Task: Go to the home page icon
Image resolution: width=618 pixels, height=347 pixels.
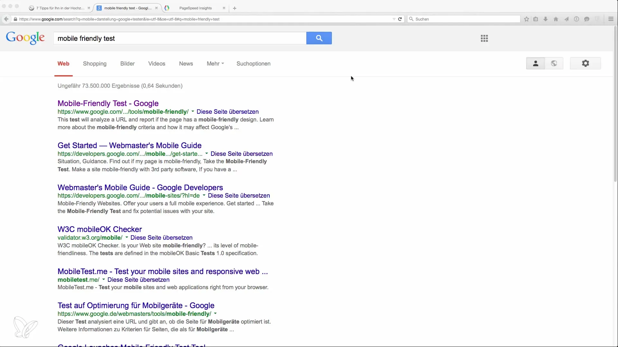Action: 556,19
